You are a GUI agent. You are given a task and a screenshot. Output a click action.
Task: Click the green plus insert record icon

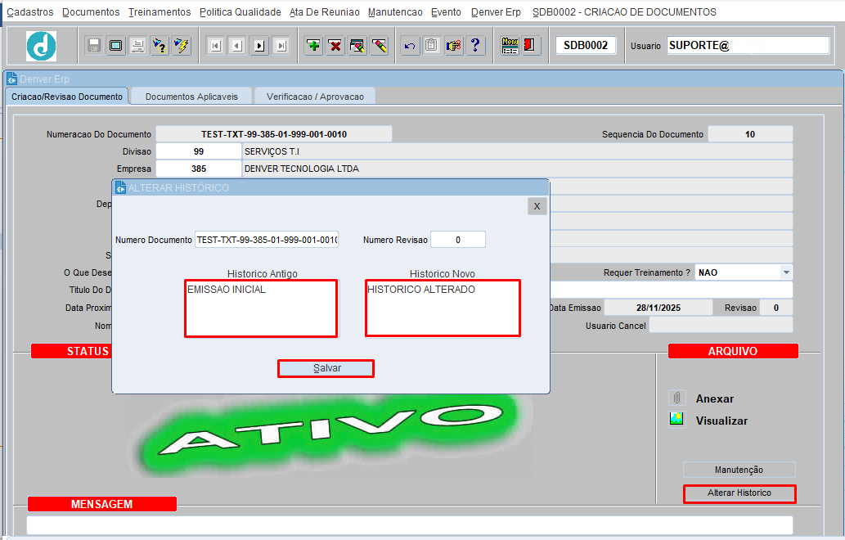tap(313, 46)
